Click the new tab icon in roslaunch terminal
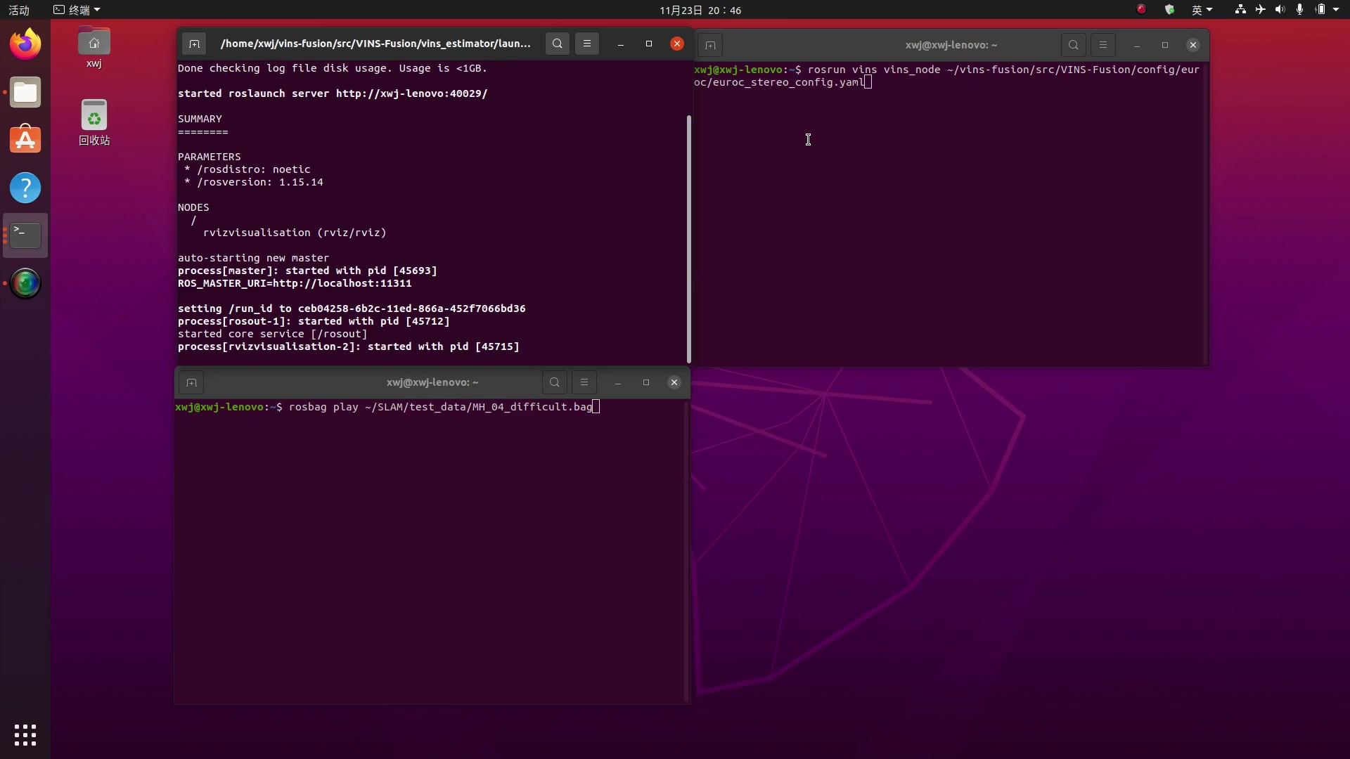The image size is (1350, 759). click(194, 44)
